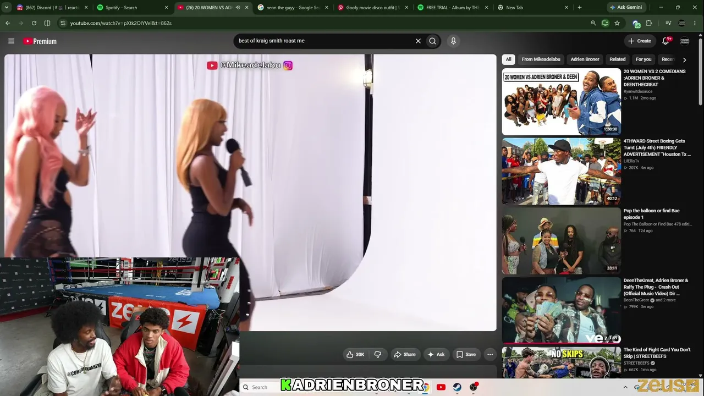
Task: Visit the STREETBEEFS channel link
Action: pyautogui.click(x=636, y=363)
